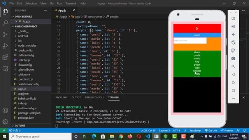Image resolution: width=249 pixels, height=140 pixels.
Task: Click the name text input in emulator
Action: [190, 40]
